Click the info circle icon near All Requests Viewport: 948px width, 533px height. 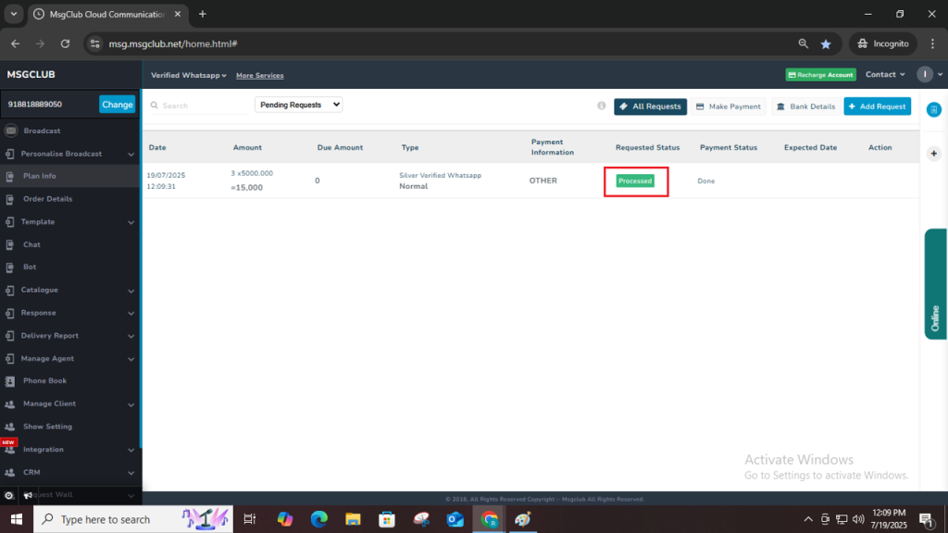coord(602,105)
